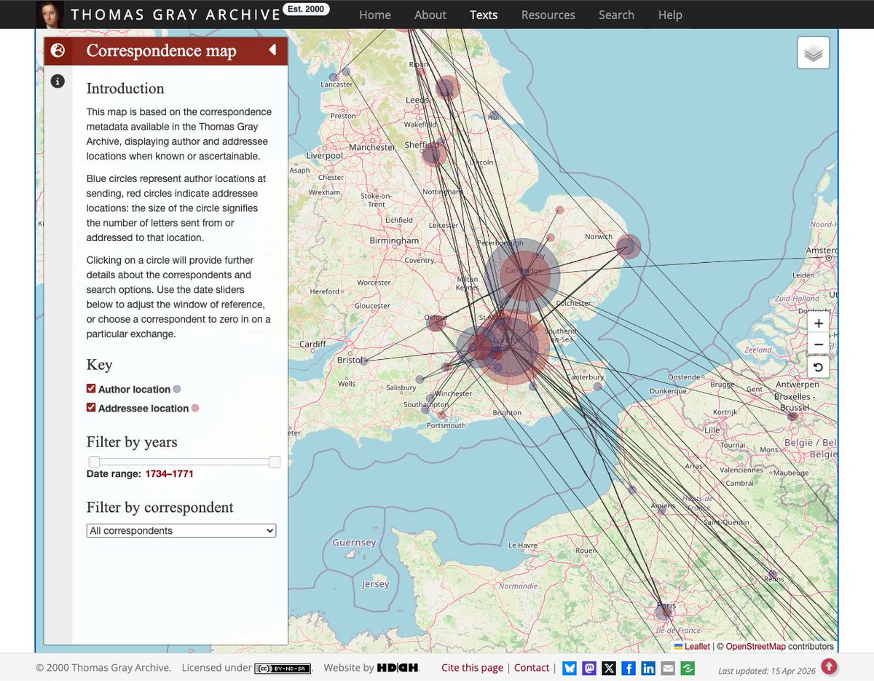Open the Contact link
Viewport: 874px width, 681px height.
point(532,668)
